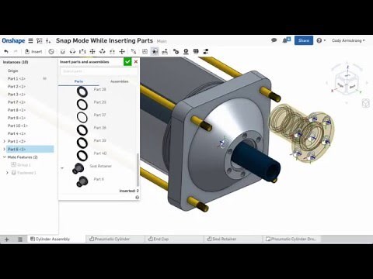This screenshot has height=279, width=373.
Task: Collapse the Seal Retainer group arrow
Action: click(x=62, y=168)
